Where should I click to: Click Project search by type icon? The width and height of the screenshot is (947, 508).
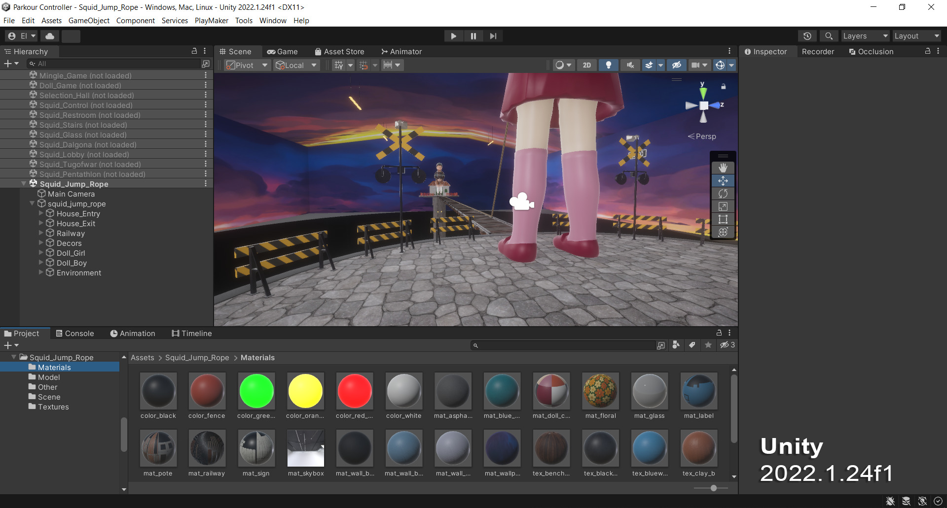676,345
